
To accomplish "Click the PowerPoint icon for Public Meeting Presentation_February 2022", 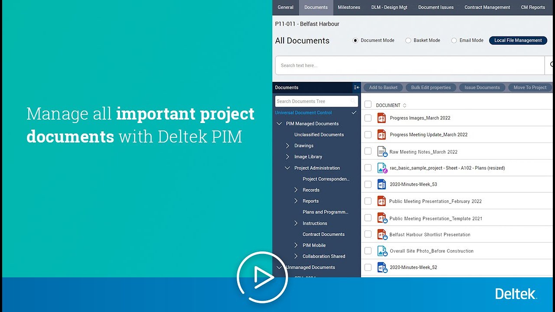I will [x=382, y=201].
